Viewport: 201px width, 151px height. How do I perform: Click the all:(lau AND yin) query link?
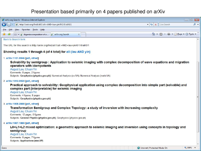pos(78,52)
